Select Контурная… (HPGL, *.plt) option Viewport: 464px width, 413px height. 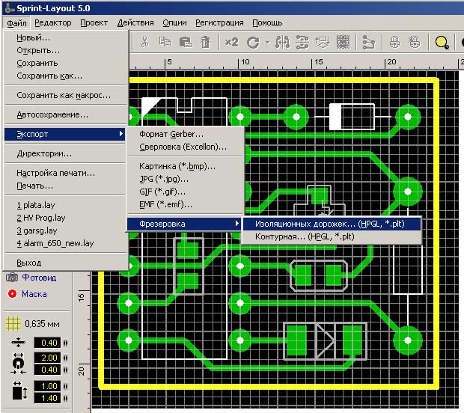[x=332, y=236]
